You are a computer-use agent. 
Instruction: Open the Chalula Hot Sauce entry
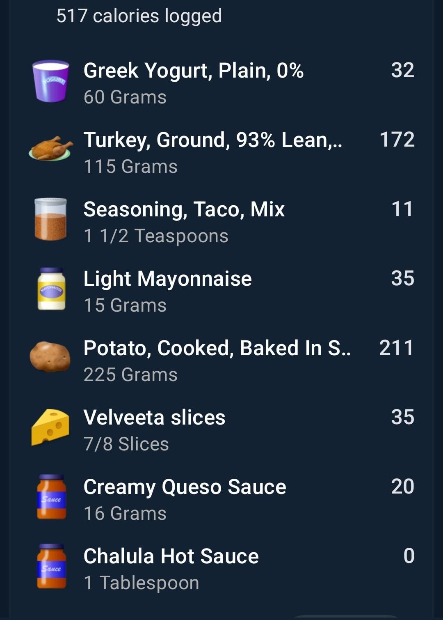221,569
